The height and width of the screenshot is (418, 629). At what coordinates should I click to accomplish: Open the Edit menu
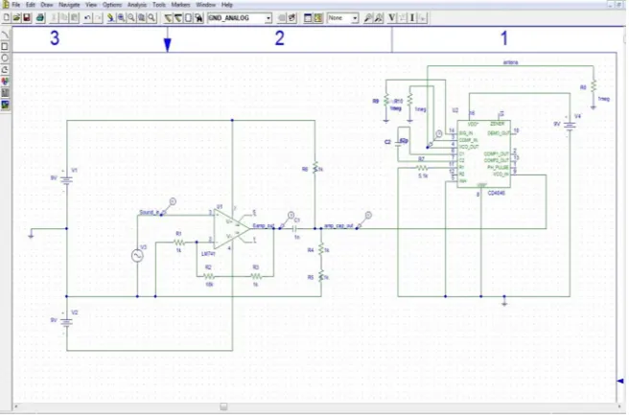(x=31, y=5)
